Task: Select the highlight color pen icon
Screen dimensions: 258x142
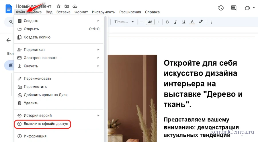Action: 201,22
